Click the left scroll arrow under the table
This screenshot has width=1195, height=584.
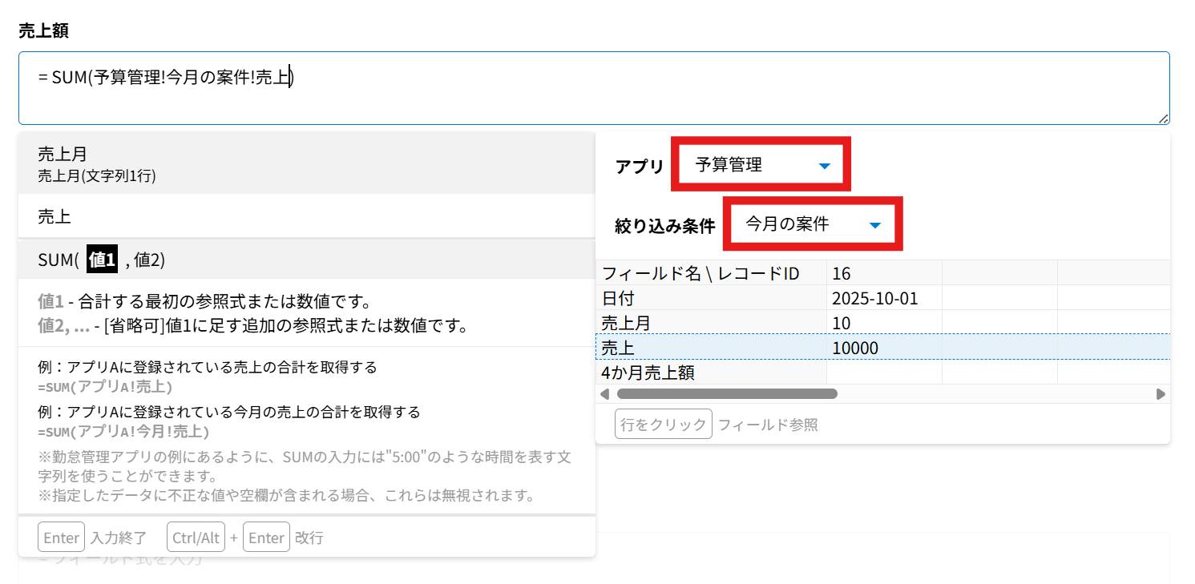click(605, 394)
